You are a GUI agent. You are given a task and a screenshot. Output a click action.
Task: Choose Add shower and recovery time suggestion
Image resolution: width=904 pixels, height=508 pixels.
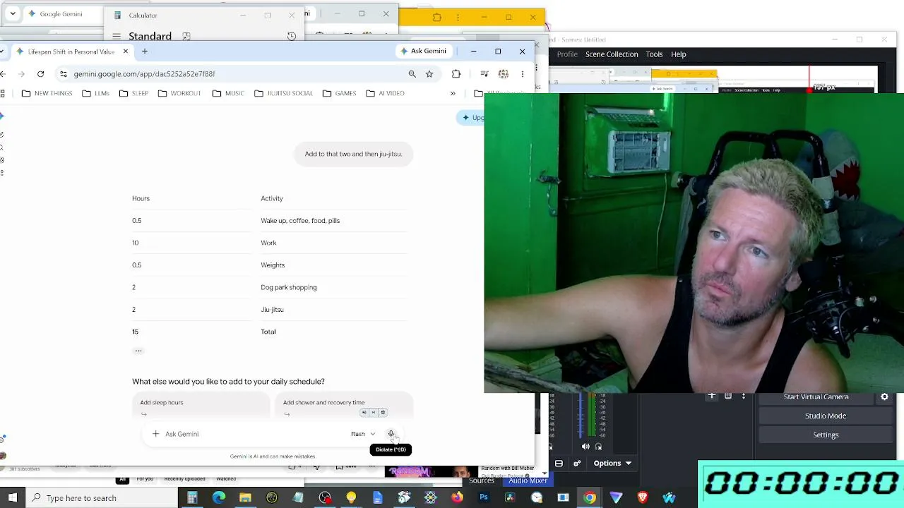click(343, 406)
